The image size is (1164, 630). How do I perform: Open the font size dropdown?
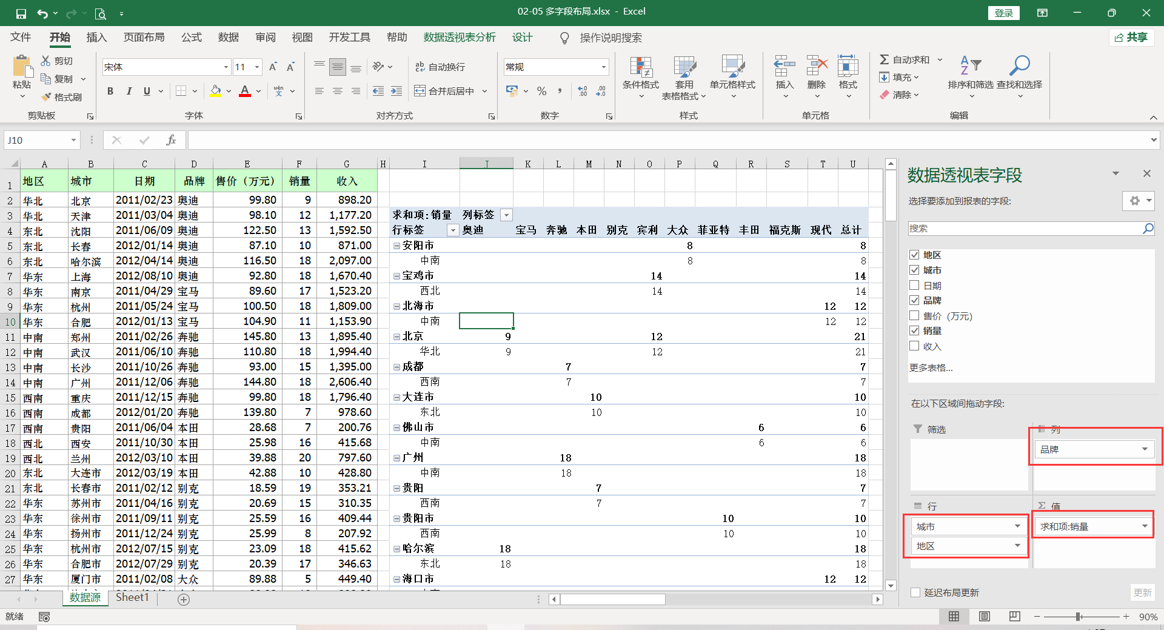[x=257, y=67]
